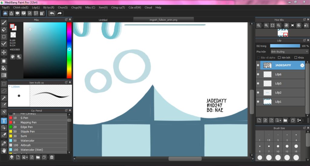Open JADEDAYY layer settings gear
The image size is (310, 166).
click(302, 65)
